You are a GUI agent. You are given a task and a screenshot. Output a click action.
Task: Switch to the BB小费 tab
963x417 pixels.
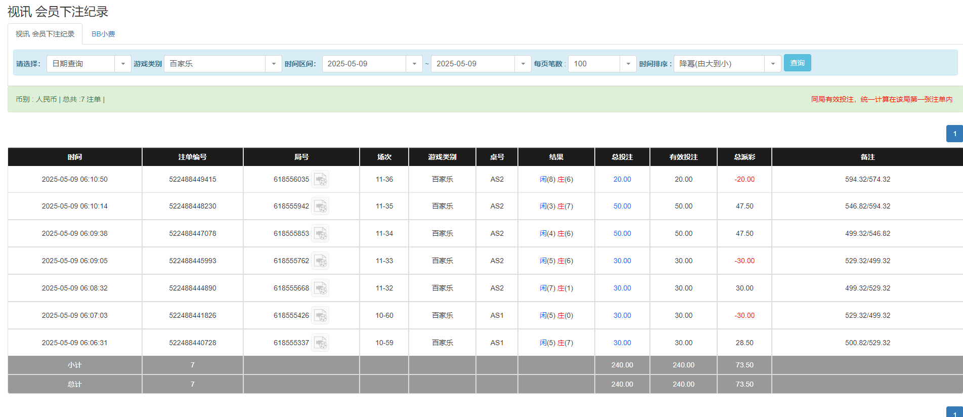coord(103,34)
